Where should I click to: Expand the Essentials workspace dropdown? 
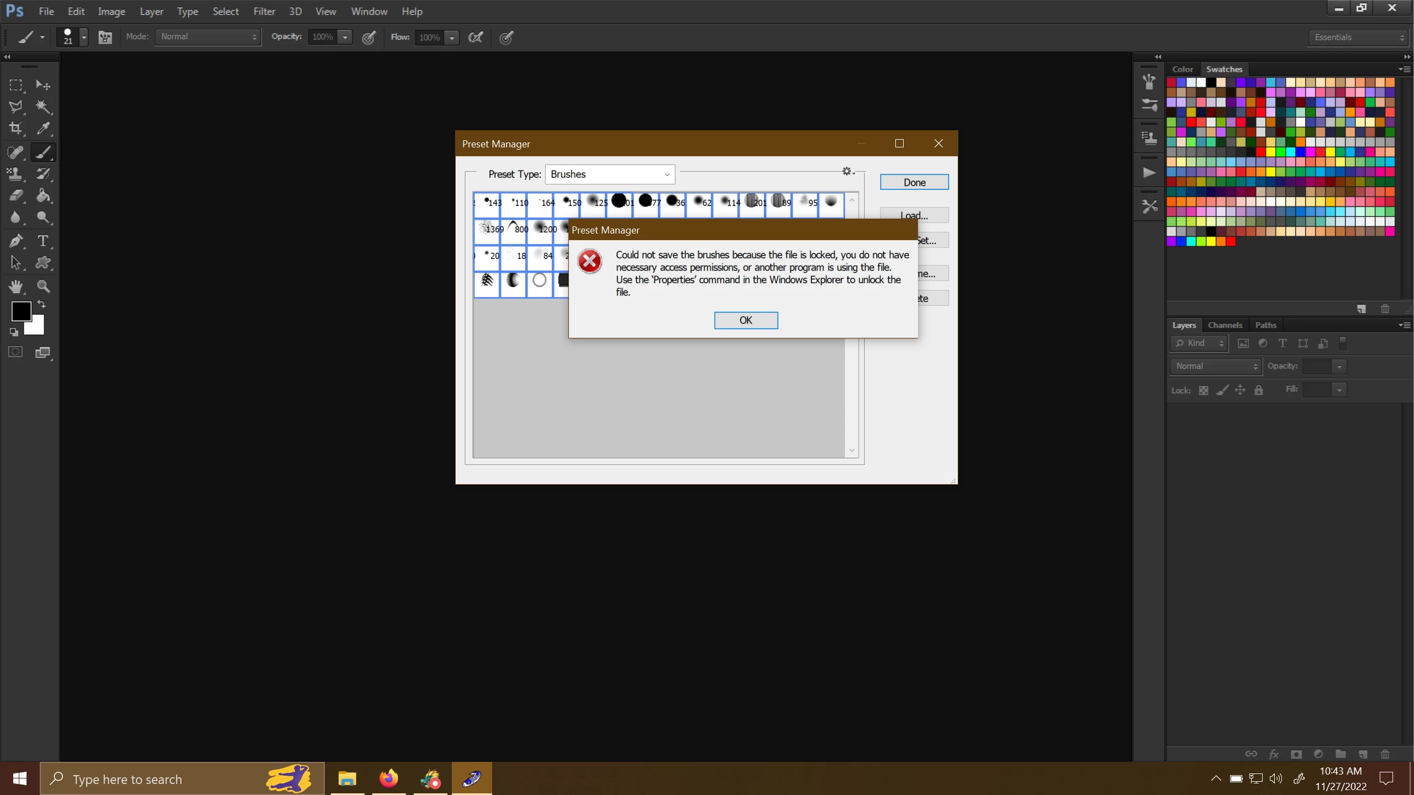1358,37
